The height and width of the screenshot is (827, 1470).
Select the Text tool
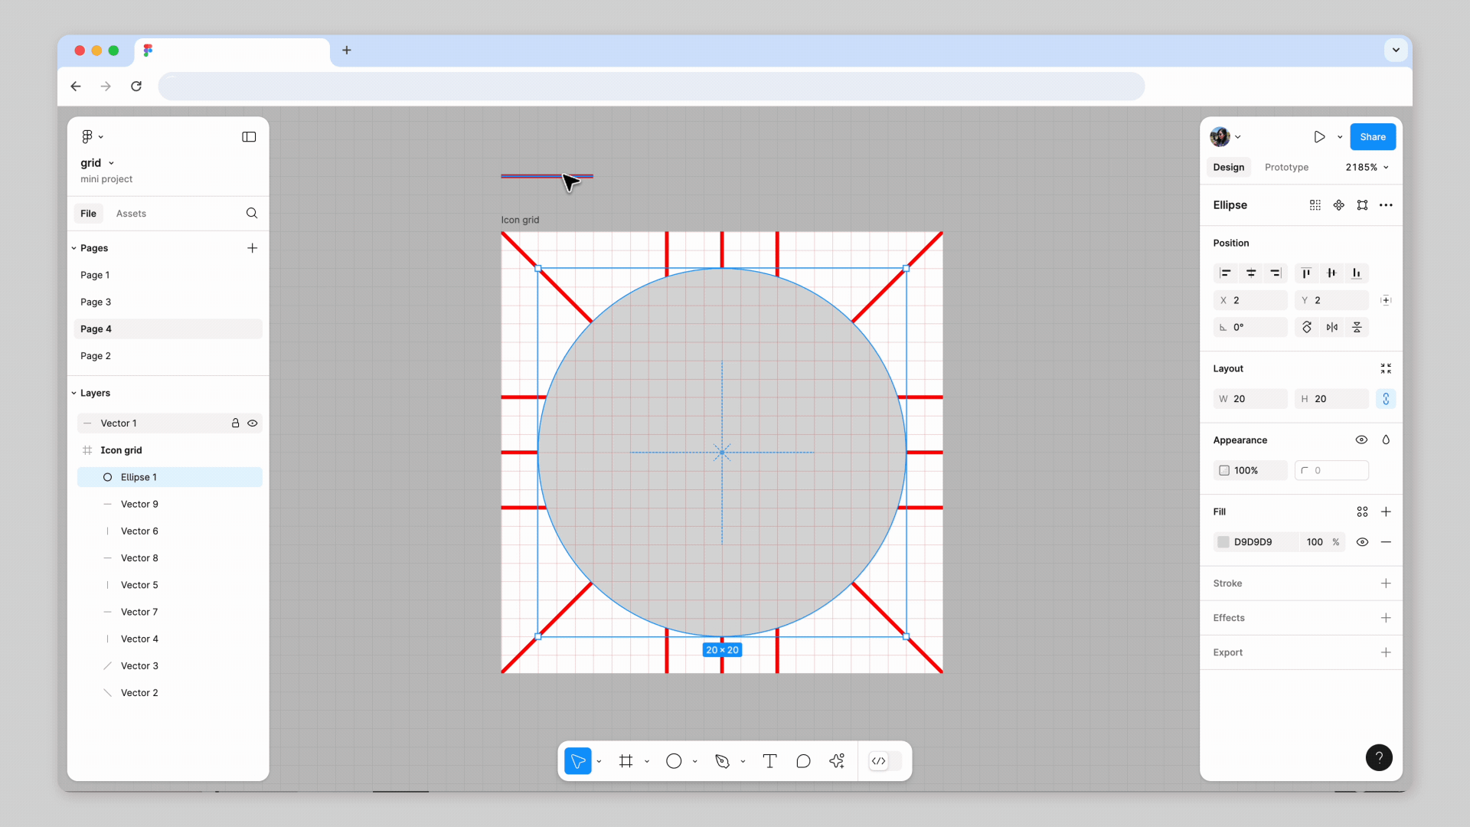pos(769,761)
